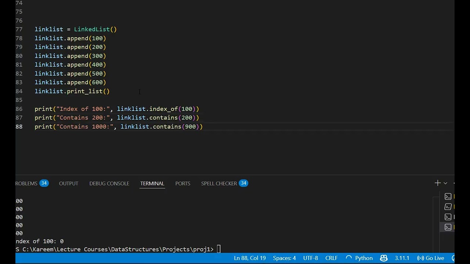Click the "Index of 100:" string literal
The image size is (470, 264).
point(83,109)
